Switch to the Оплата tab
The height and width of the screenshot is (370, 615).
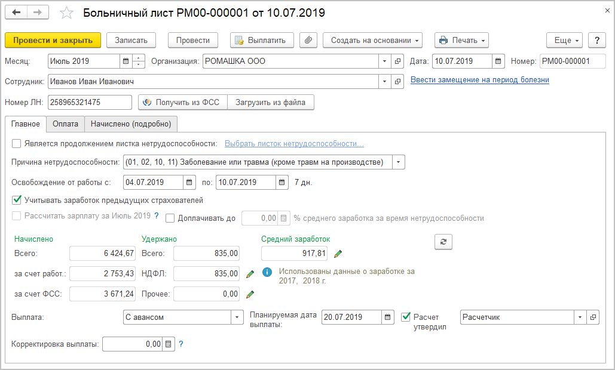point(65,124)
